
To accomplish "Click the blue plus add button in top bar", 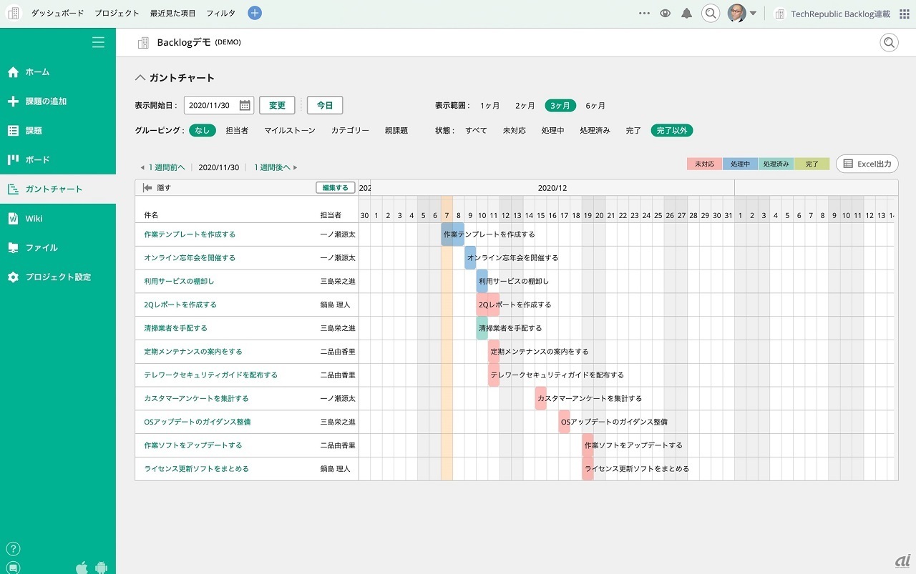I will coord(255,13).
